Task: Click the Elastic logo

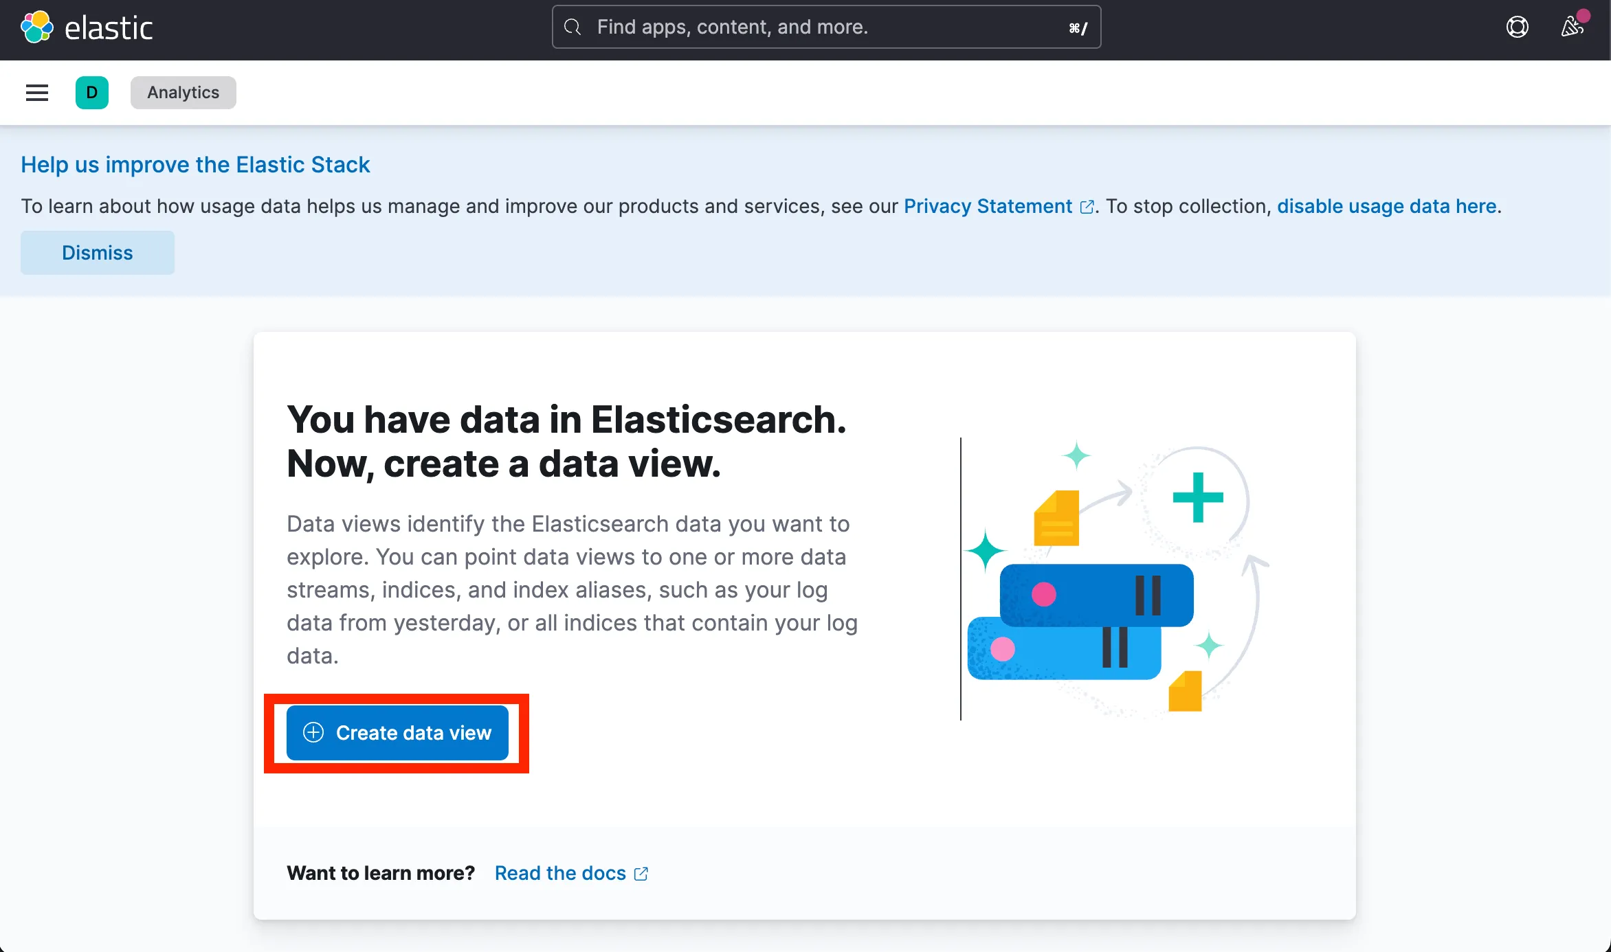Action: pos(37,27)
